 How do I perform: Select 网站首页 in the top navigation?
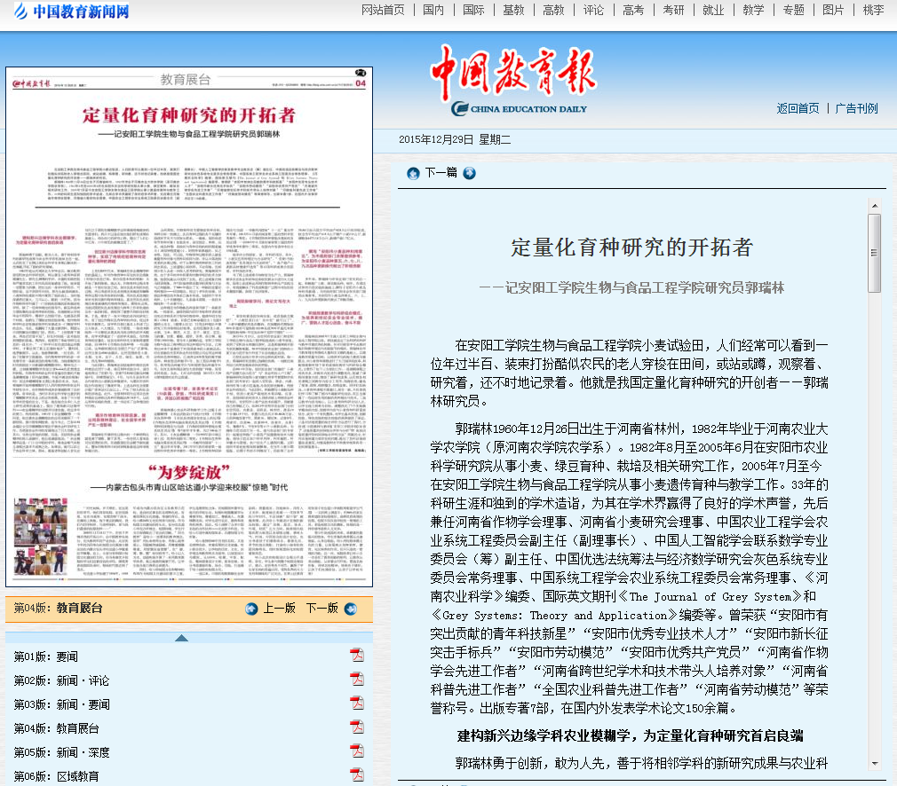coord(383,10)
